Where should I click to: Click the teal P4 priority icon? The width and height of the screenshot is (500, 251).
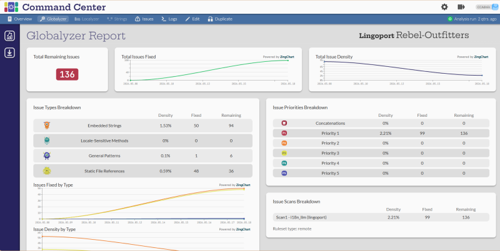284,164
